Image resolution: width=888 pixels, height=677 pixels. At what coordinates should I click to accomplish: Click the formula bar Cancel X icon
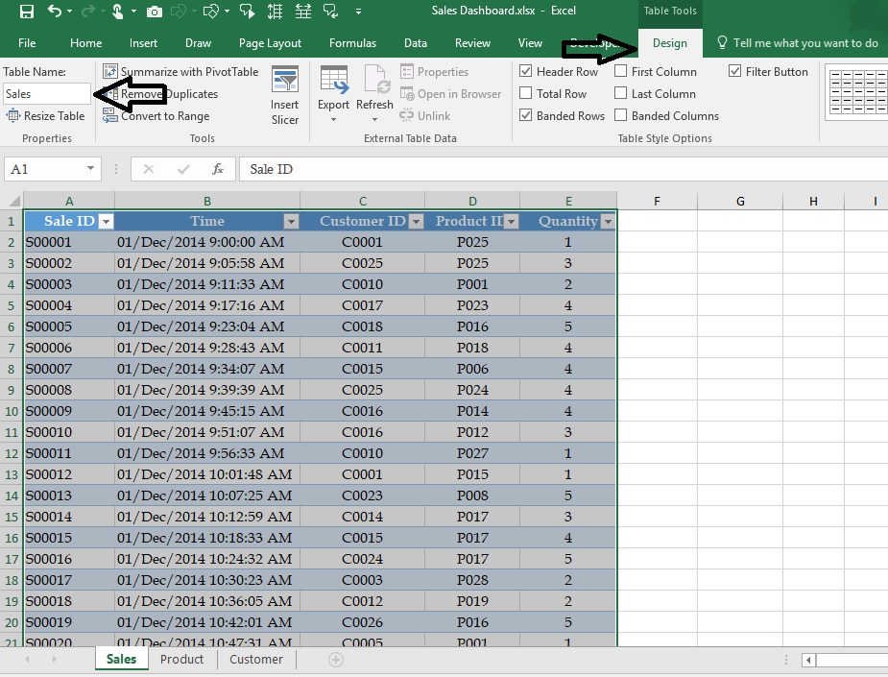[x=149, y=169]
